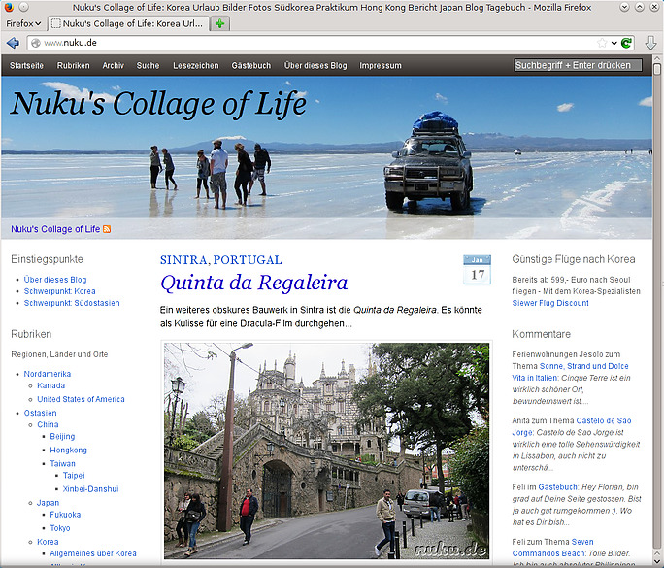Viewport: 664px width, 568px height.
Task: Open the Suche menu item
Action: pos(148,66)
